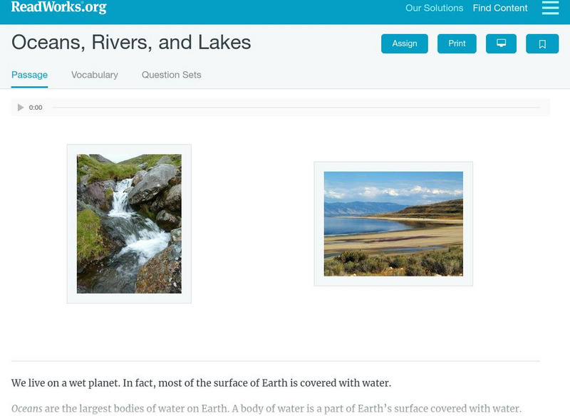Click the Print button
The width and height of the screenshot is (570, 416).
pos(457,43)
